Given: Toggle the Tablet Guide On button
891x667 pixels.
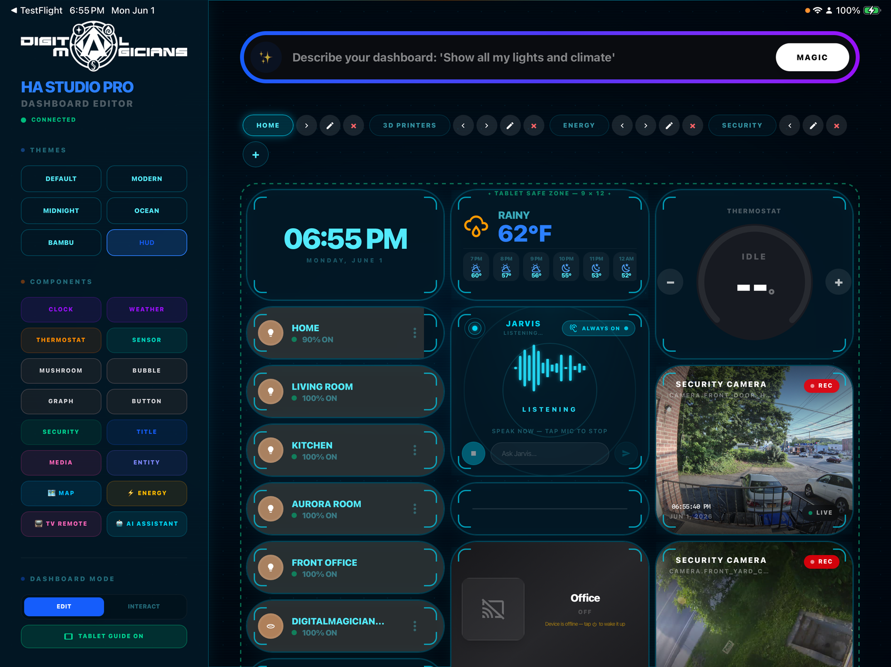Looking at the screenshot, I should pos(104,636).
